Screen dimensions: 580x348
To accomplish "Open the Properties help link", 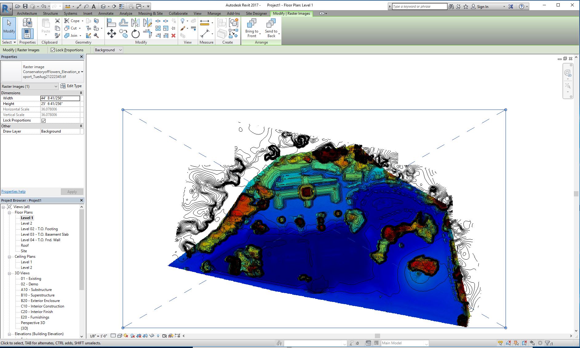I will point(14,191).
